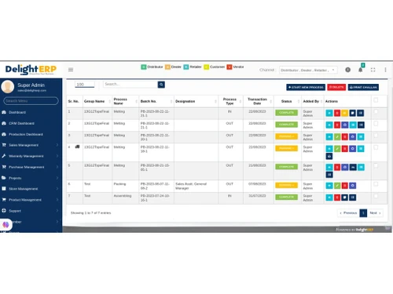The width and height of the screenshot is (393, 294).
Task: Click the purple action icon in row 3
Action: (353, 136)
